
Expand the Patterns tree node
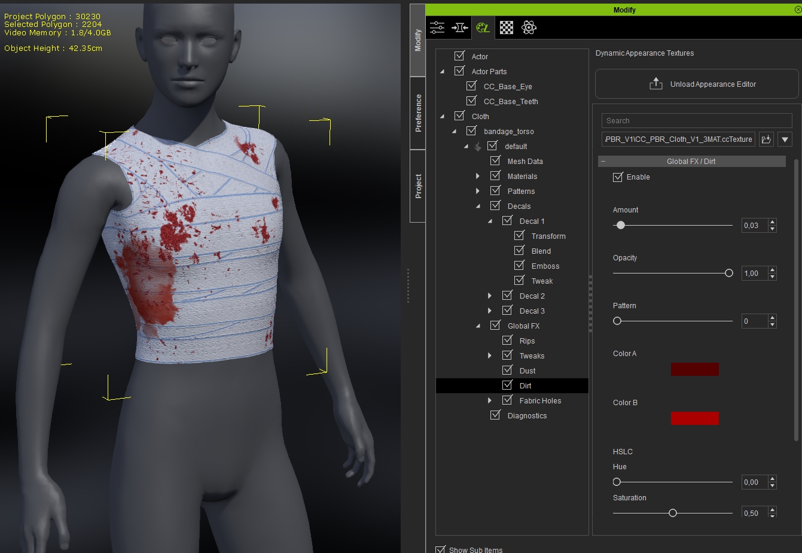tap(478, 191)
